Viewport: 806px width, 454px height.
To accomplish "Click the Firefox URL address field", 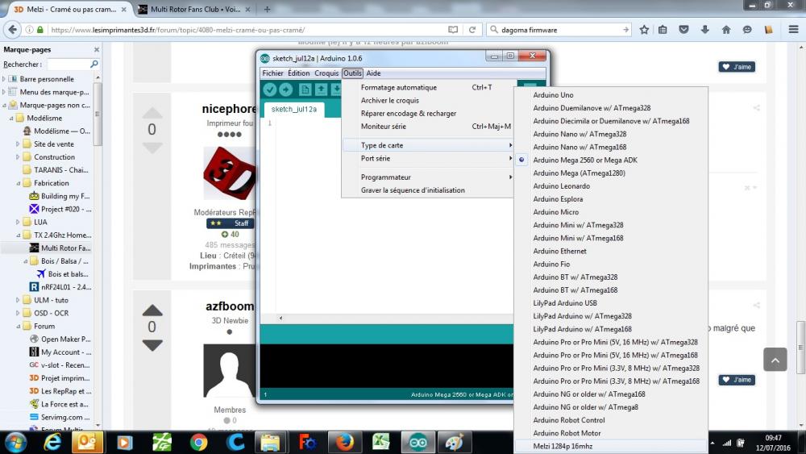I will click(x=247, y=30).
